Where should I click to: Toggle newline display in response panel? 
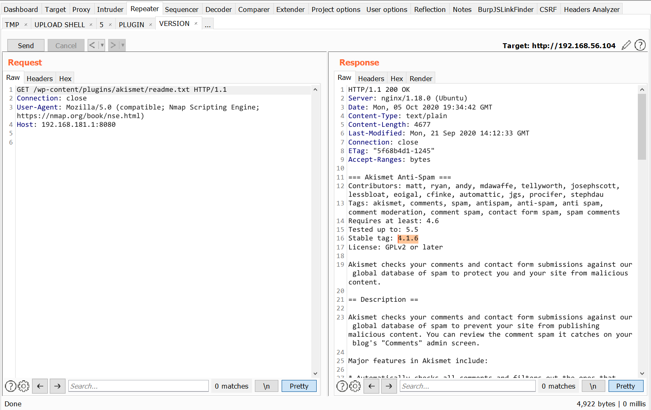coord(593,386)
